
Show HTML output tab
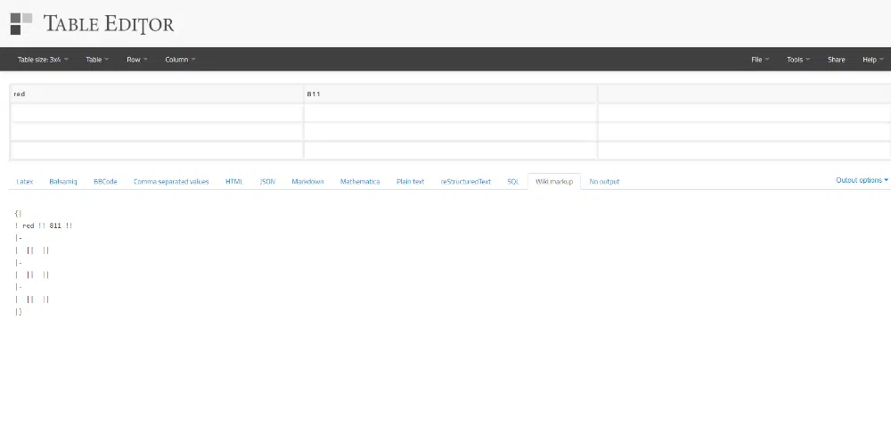pyautogui.click(x=233, y=181)
